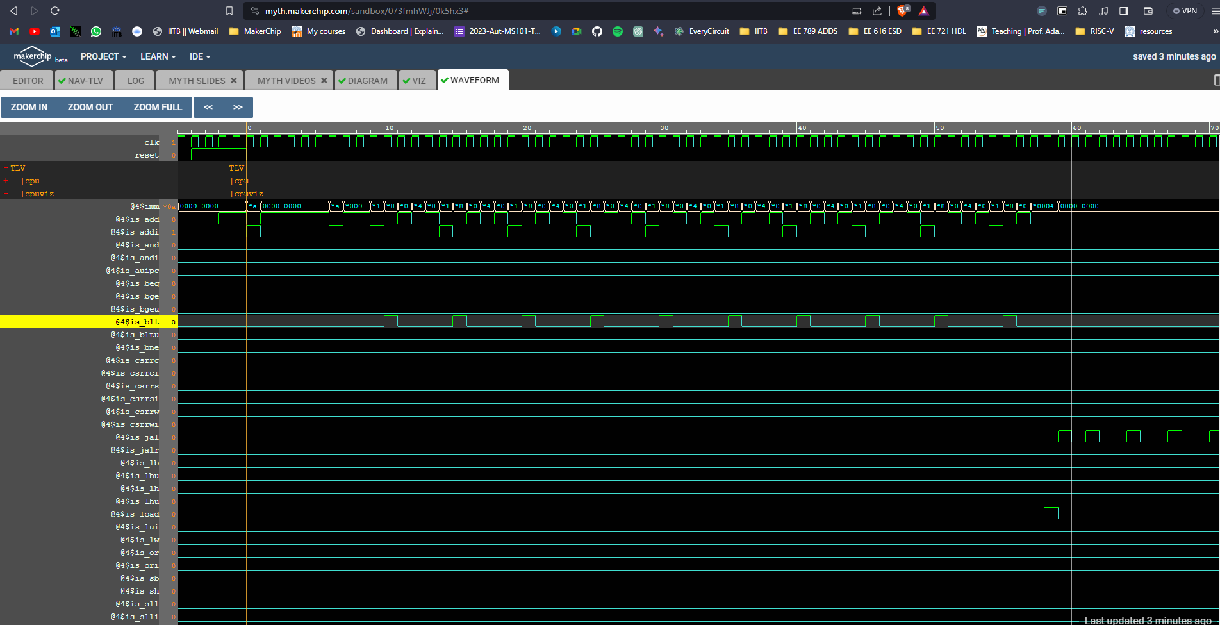Select the reset signal label
The width and height of the screenshot is (1220, 625).
147,155
